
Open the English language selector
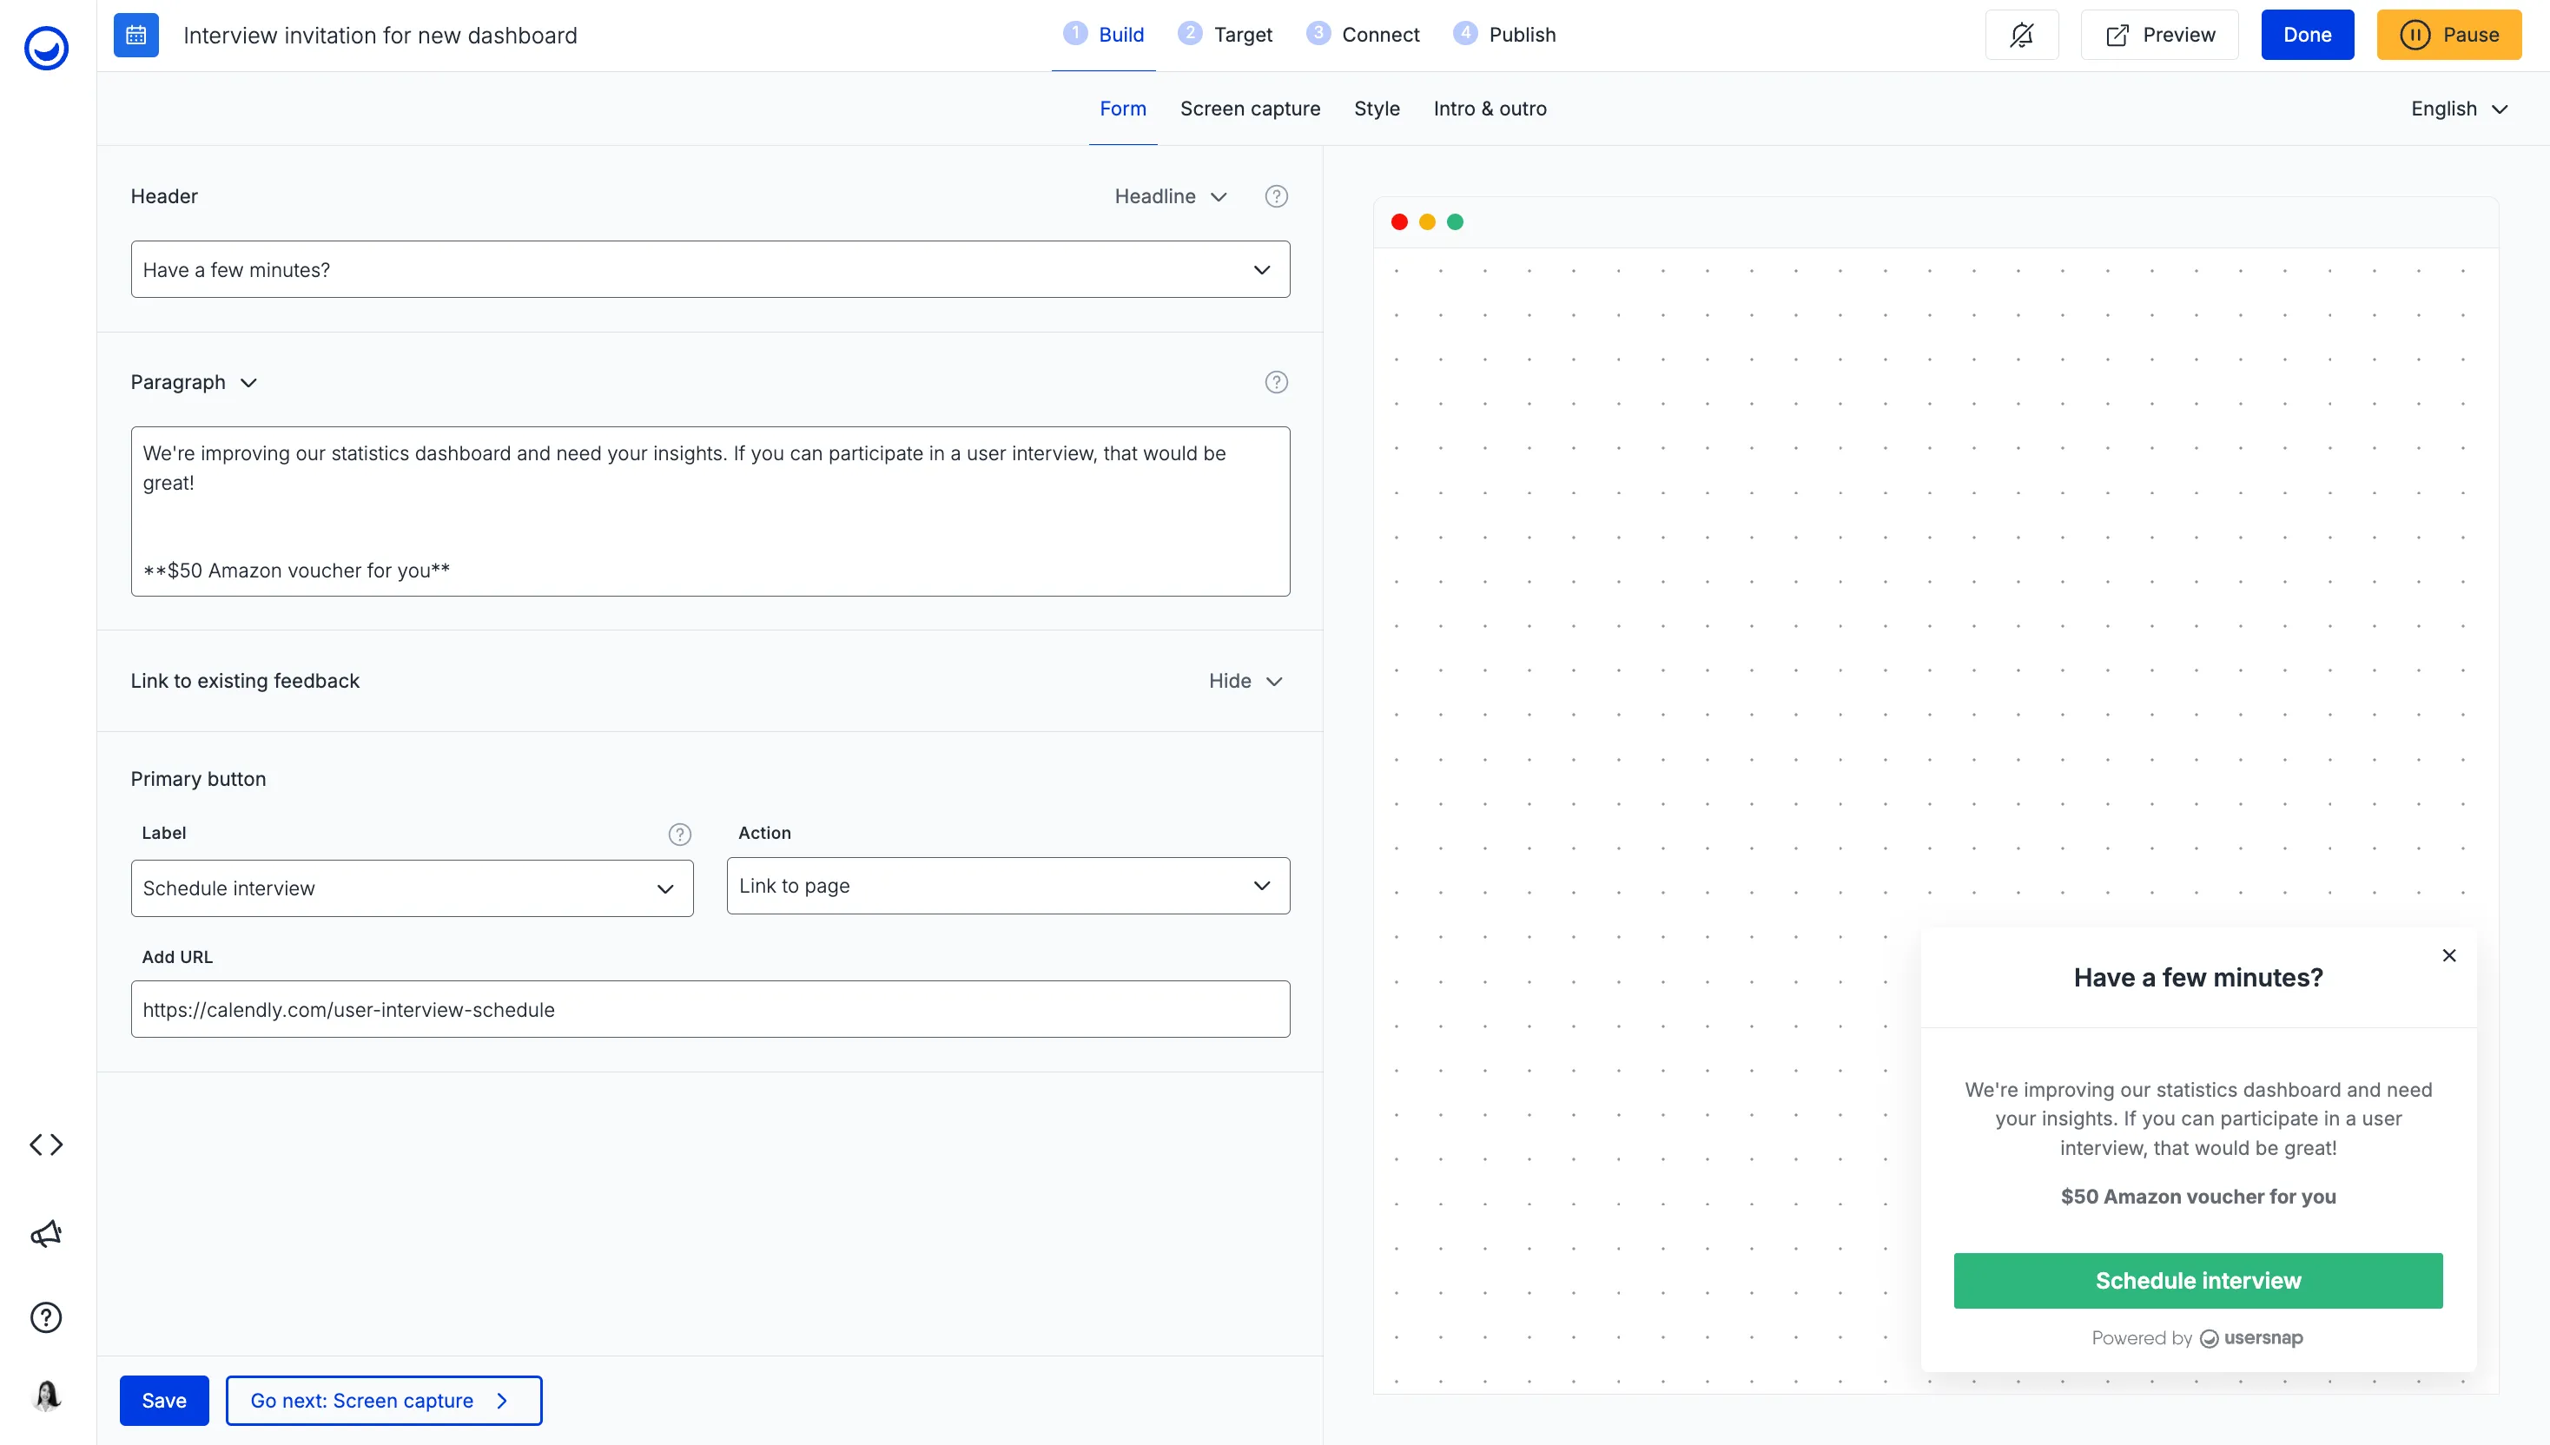pos(2459,109)
